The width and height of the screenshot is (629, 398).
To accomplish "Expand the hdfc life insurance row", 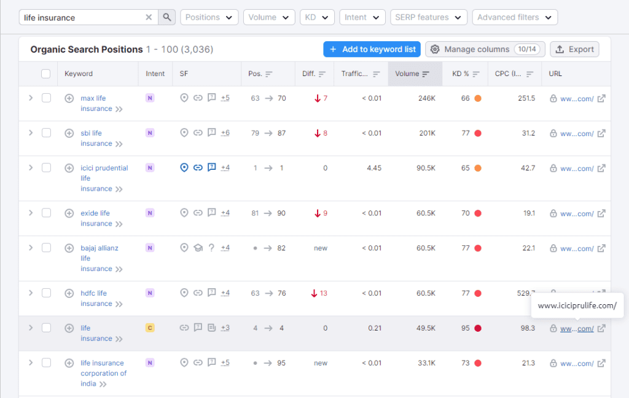I will coord(31,293).
